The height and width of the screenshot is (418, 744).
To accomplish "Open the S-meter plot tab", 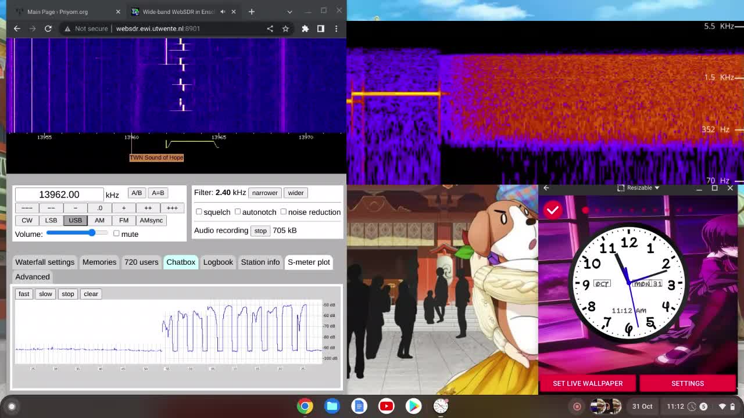I will click(309, 262).
